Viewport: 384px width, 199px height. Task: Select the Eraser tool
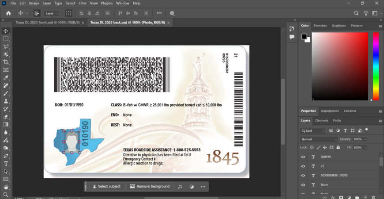[6, 117]
